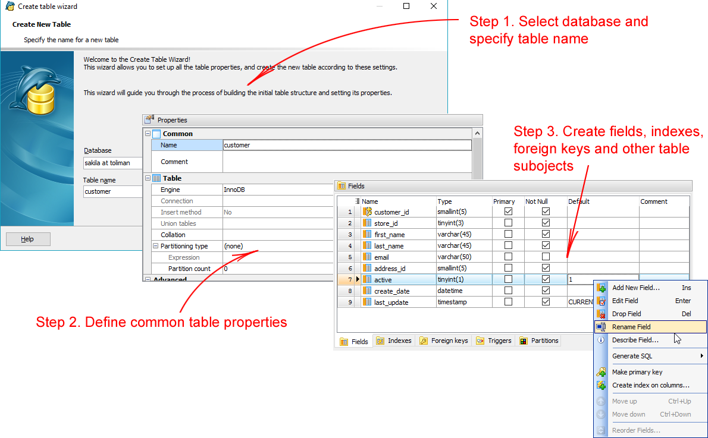The image size is (708, 438).
Task: Click the Describe Field info icon
Action: coord(601,340)
